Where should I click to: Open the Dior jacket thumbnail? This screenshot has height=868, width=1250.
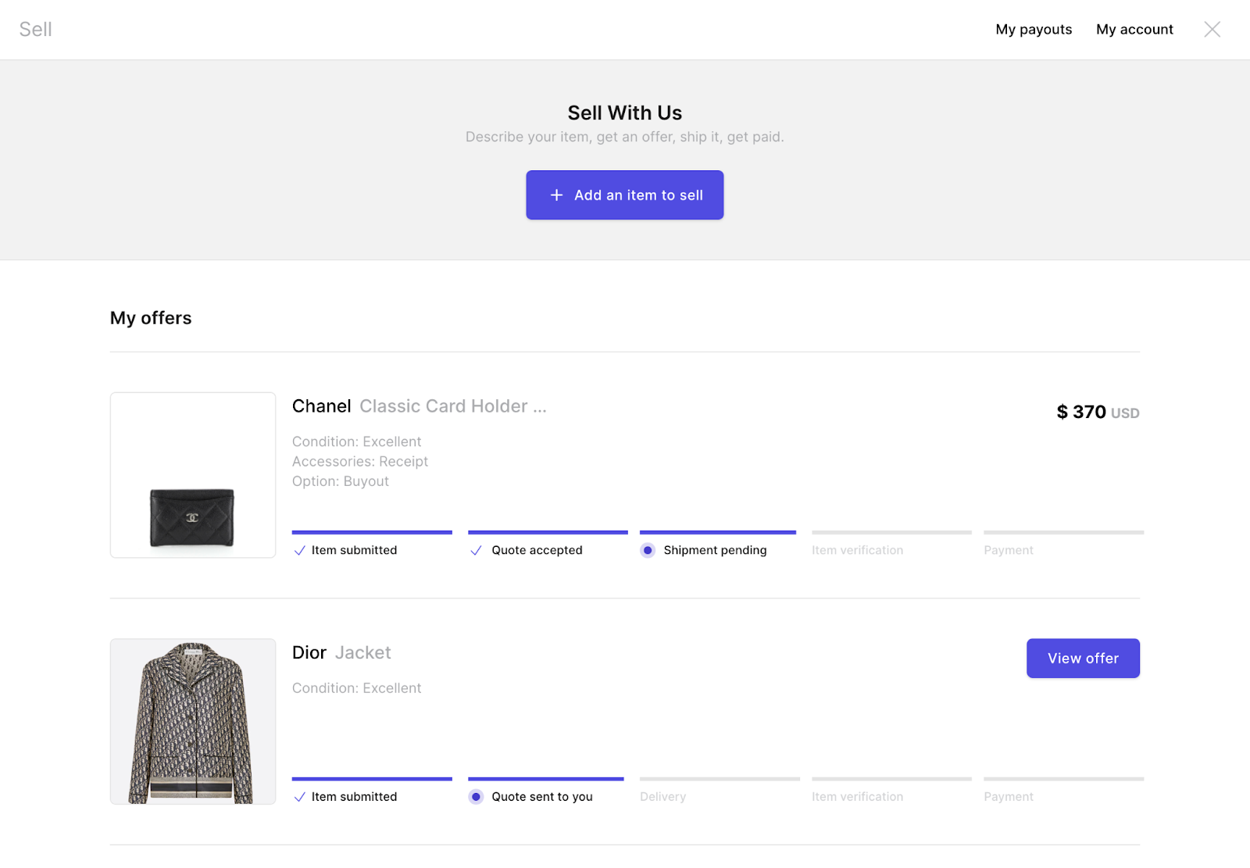click(x=193, y=722)
